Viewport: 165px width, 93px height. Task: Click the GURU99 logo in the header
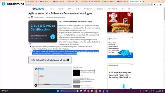(38, 9)
